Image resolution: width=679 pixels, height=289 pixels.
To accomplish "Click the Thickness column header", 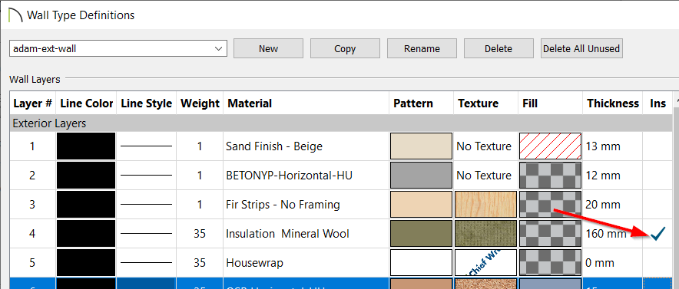I will (x=613, y=103).
